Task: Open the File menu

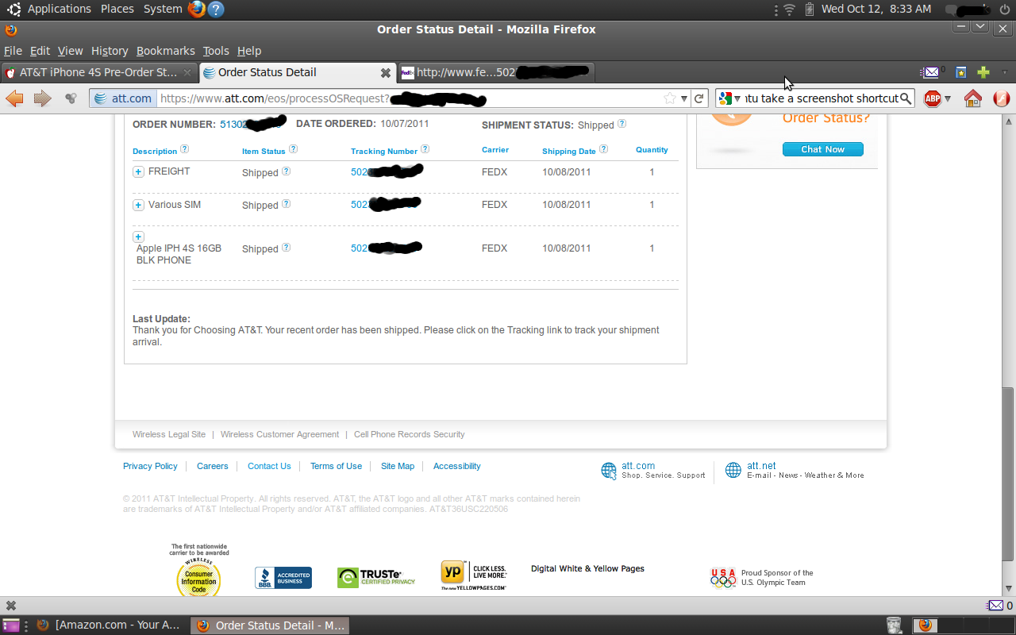Action: (13, 51)
